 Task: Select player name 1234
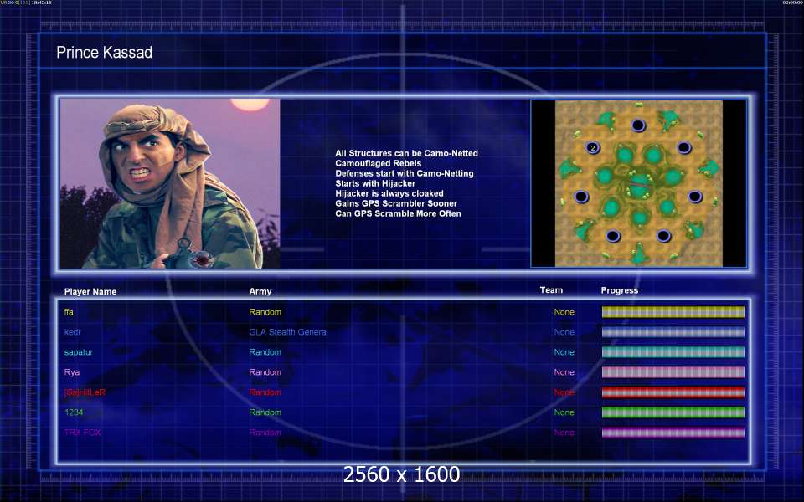click(74, 412)
